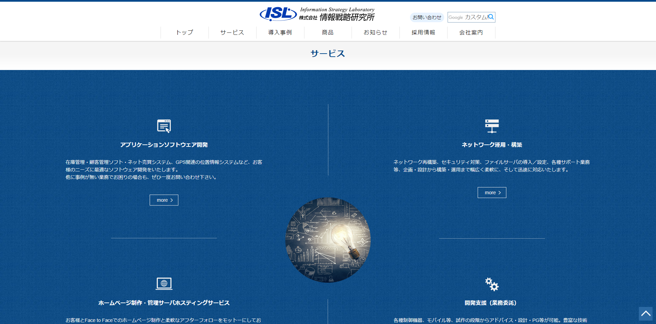Click the ネットワーク運用・構築 title
Viewport: 656px width, 324px height.
492,144
